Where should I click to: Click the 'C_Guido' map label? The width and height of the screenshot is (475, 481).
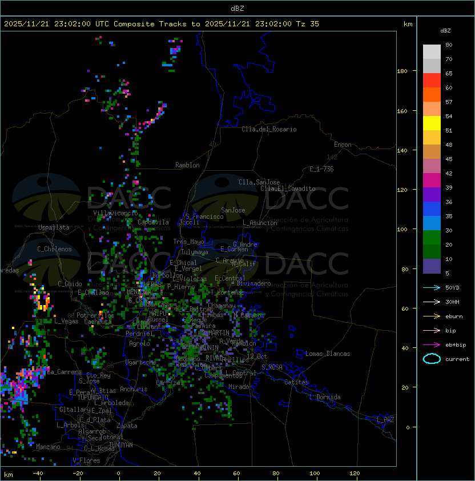(x=70, y=284)
